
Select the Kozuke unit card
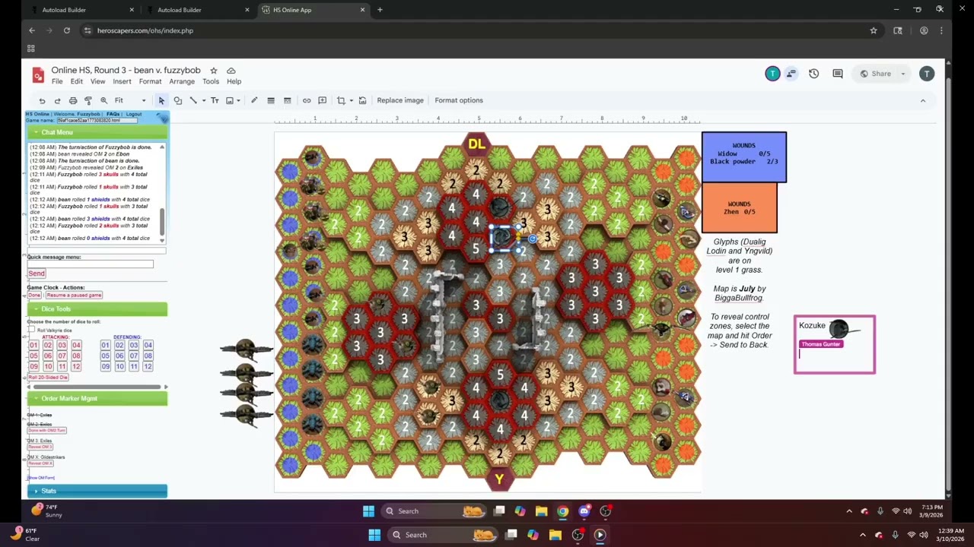click(x=835, y=345)
